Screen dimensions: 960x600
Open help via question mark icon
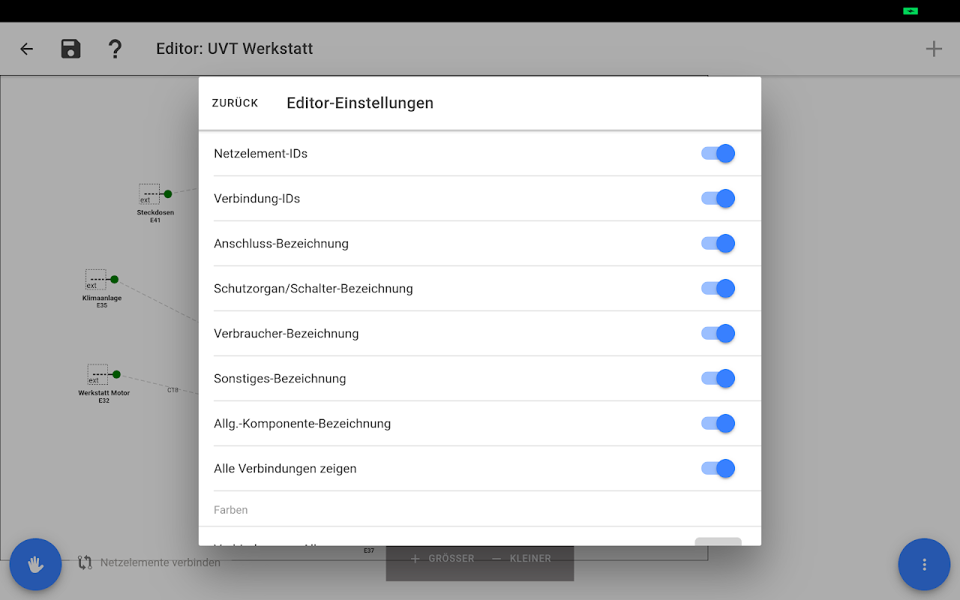pyautogui.click(x=115, y=49)
